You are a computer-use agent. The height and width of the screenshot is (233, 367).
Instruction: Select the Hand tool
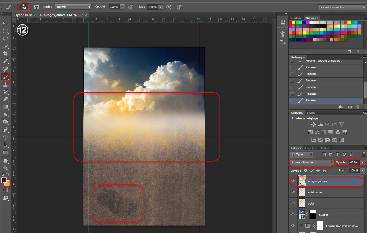[x=5, y=160]
